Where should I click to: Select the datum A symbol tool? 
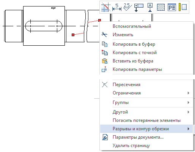(150, 7)
